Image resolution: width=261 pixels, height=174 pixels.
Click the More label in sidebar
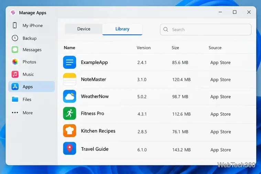28,113
